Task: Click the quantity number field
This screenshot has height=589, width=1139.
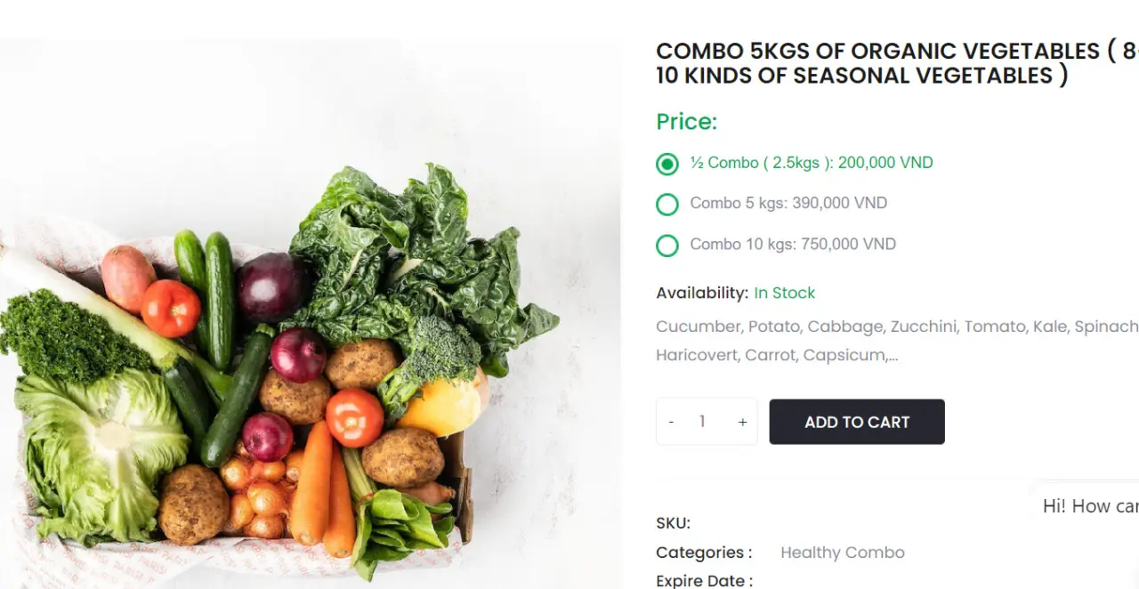Action: tap(702, 422)
